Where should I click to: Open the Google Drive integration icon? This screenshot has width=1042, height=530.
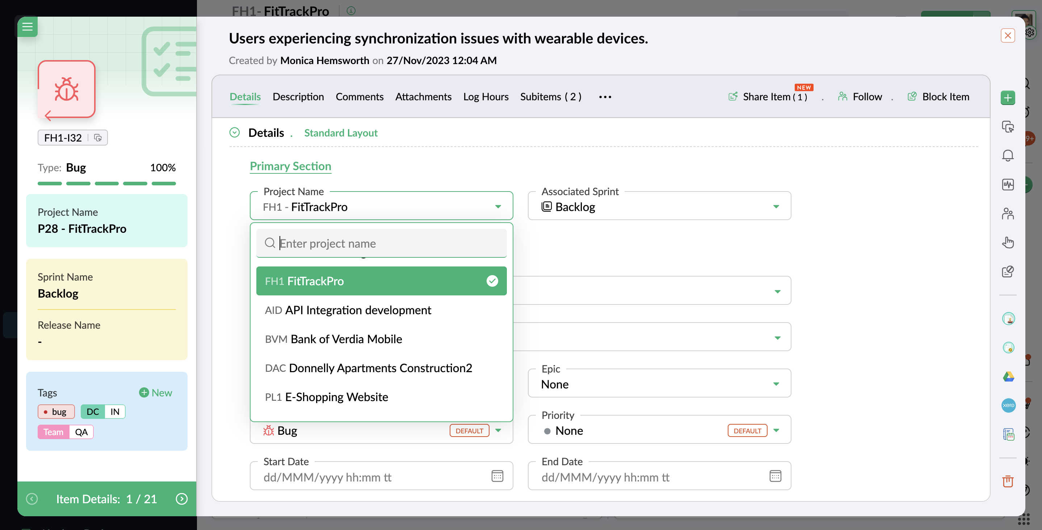coord(1008,377)
